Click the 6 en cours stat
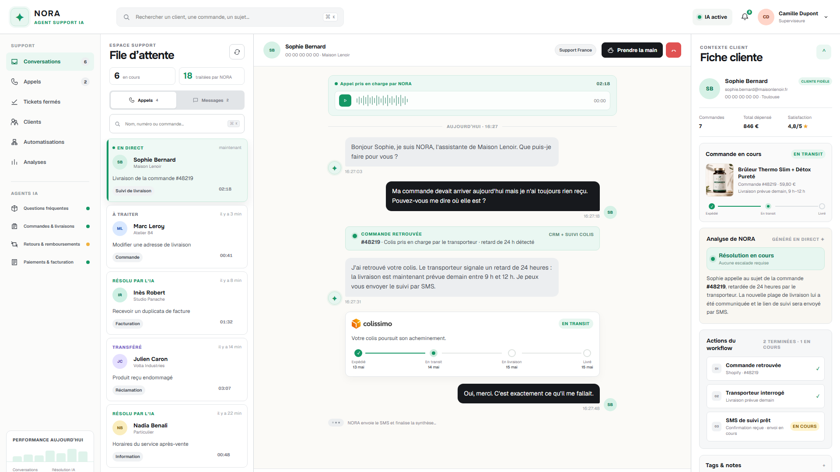 142,76
